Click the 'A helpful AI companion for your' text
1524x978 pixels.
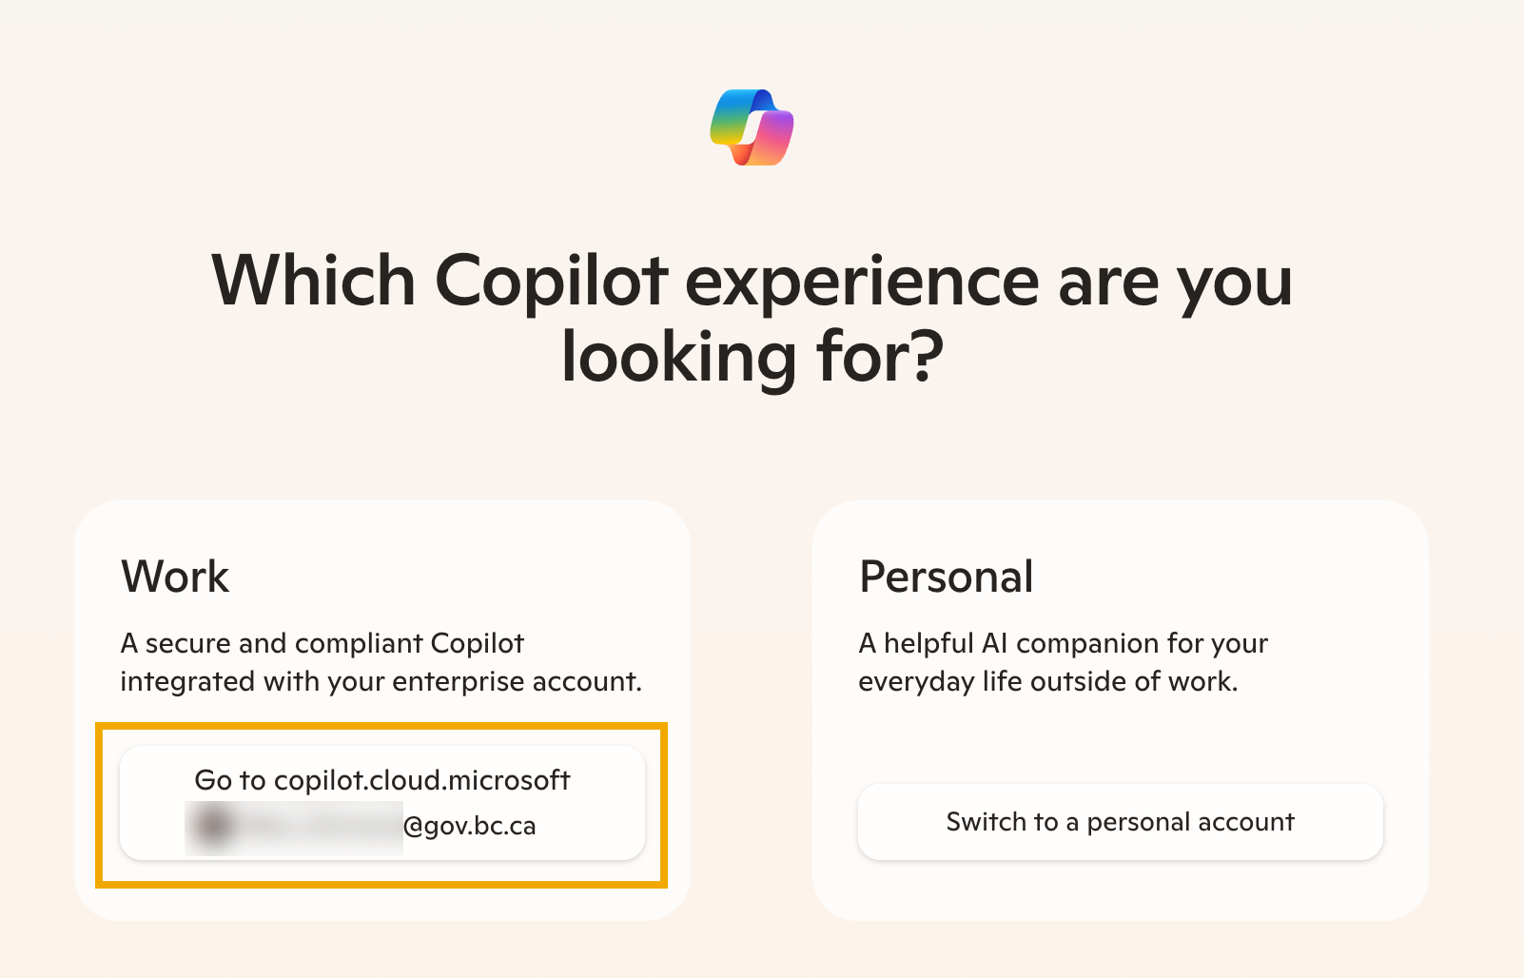click(1064, 643)
